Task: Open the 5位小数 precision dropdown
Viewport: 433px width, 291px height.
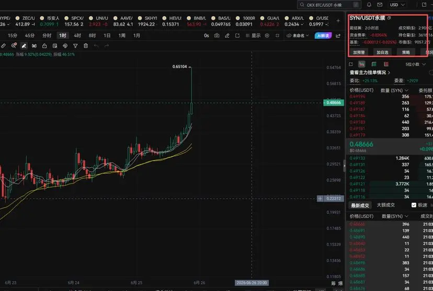Action: [416, 64]
